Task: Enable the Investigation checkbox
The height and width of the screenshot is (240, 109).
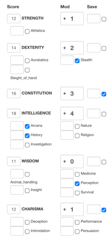Action: pyautogui.click(x=27, y=145)
